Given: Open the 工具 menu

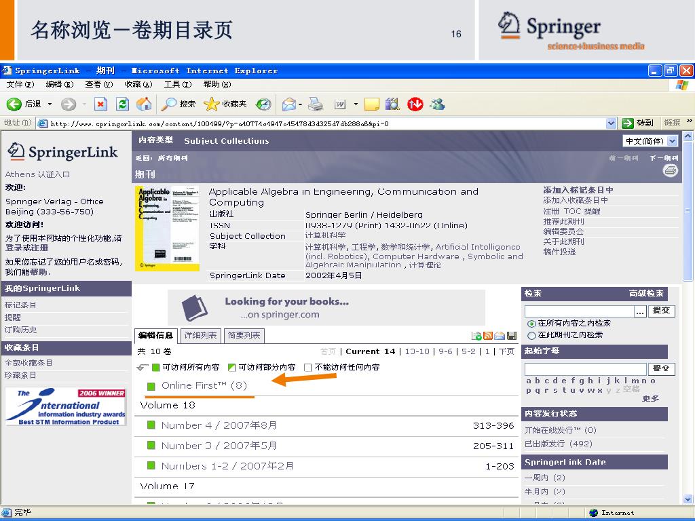Looking at the screenshot, I should tap(178, 84).
